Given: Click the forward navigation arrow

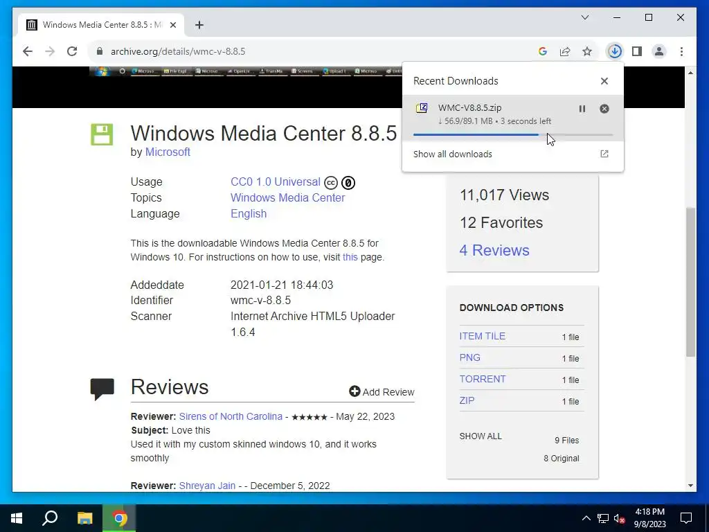Looking at the screenshot, I should tap(50, 51).
